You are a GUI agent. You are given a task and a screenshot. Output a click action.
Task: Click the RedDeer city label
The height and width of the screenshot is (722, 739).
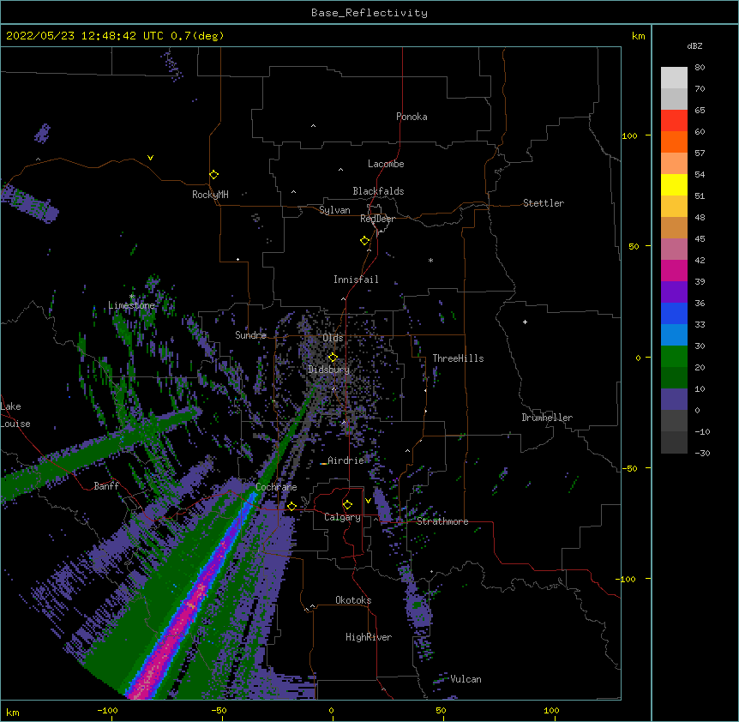pyautogui.click(x=377, y=219)
